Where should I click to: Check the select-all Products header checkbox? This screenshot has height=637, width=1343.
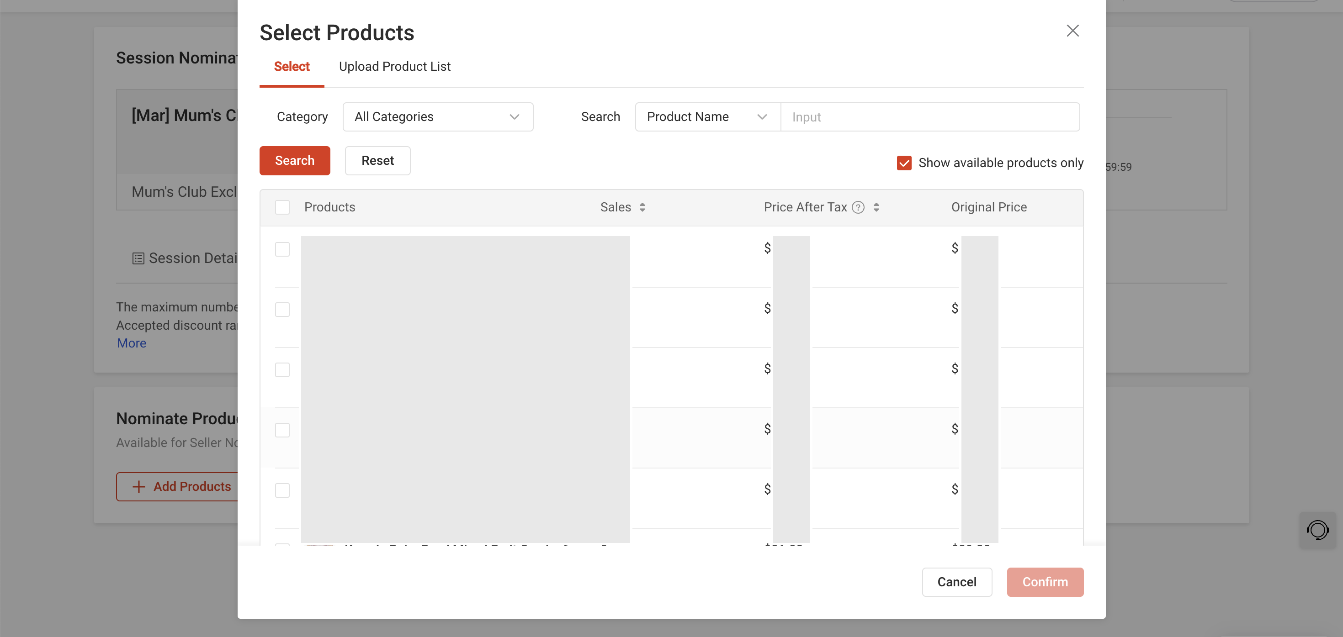coord(282,207)
